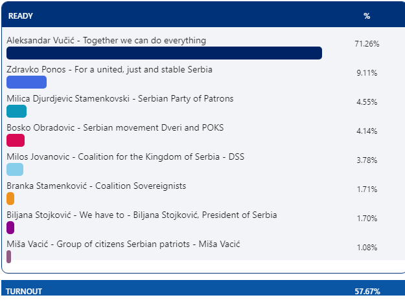The width and height of the screenshot is (405, 302).
Task: Open Milica Djurdjevic Stamenkovski entry
Action: click(x=120, y=98)
